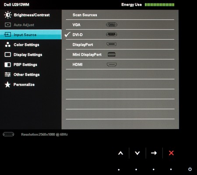Click the Input Source arrow icon

[x=7, y=35]
